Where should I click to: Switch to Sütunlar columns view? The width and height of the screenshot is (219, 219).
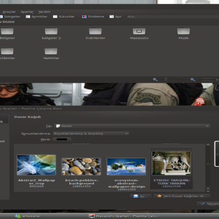[64, 16]
